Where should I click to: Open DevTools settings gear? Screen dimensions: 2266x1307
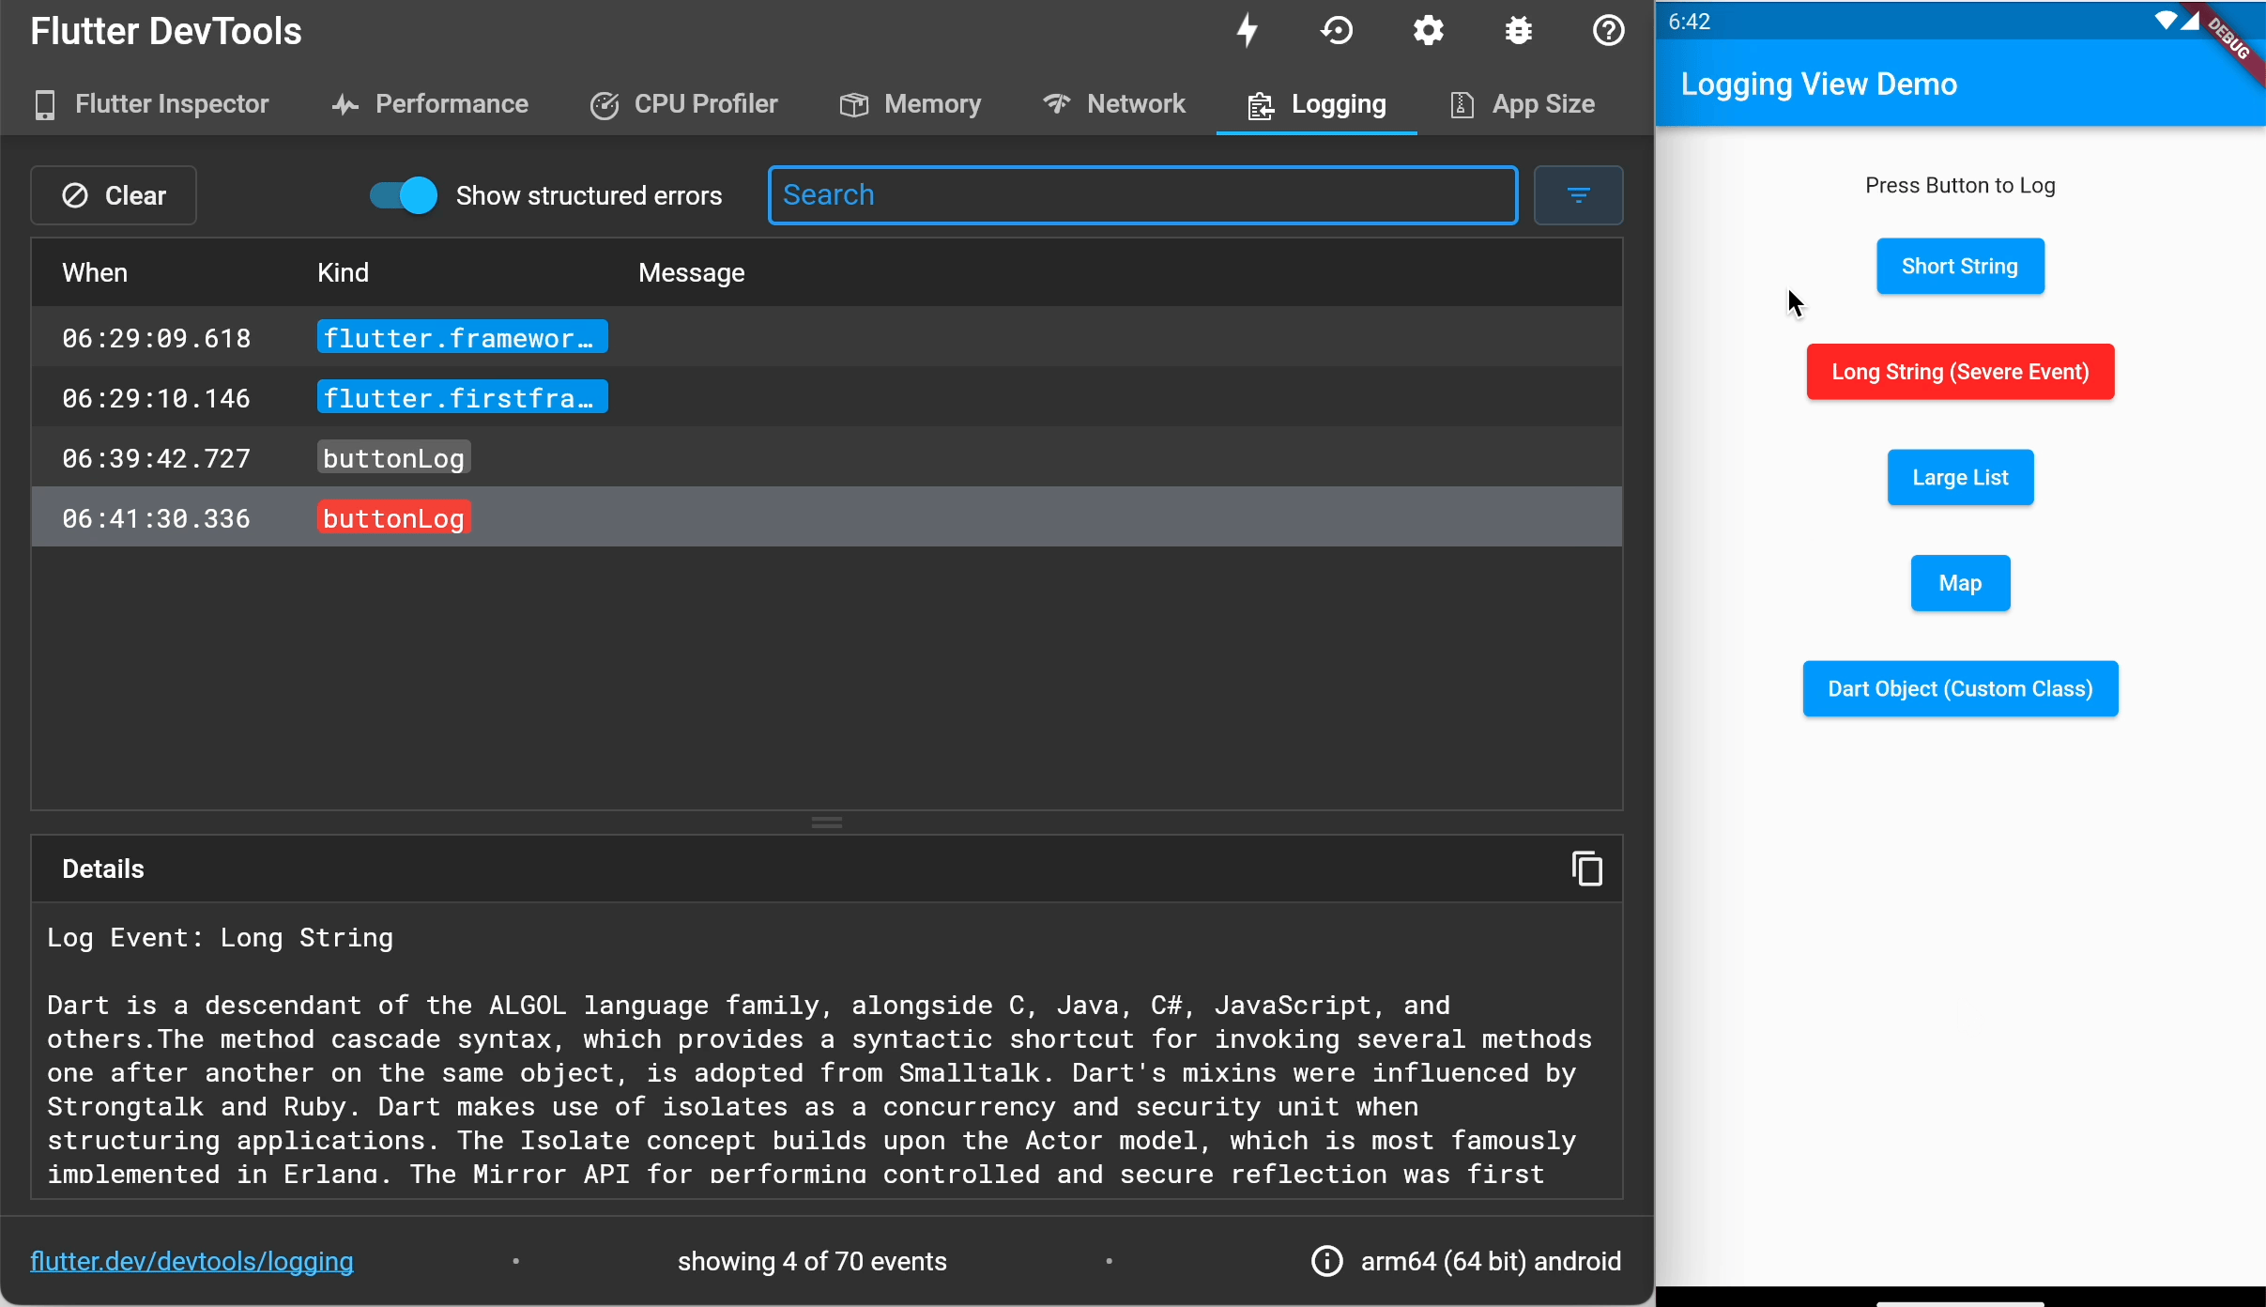click(1428, 31)
